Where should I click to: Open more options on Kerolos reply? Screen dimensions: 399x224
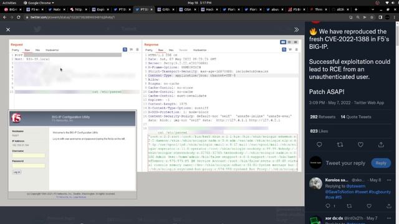tap(389, 180)
